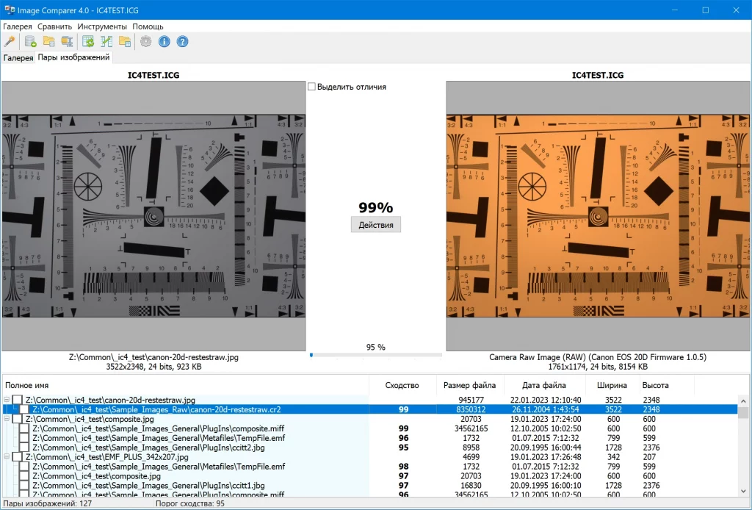
Task: Click the magic wand wizard icon
Action: pos(10,41)
